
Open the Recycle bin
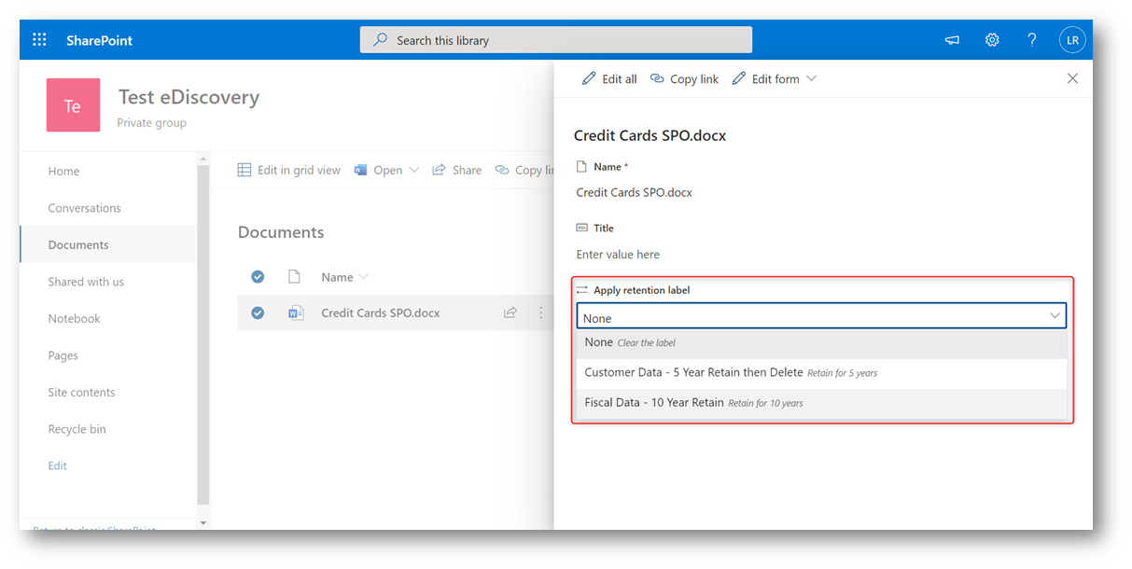tap(77, 429)
